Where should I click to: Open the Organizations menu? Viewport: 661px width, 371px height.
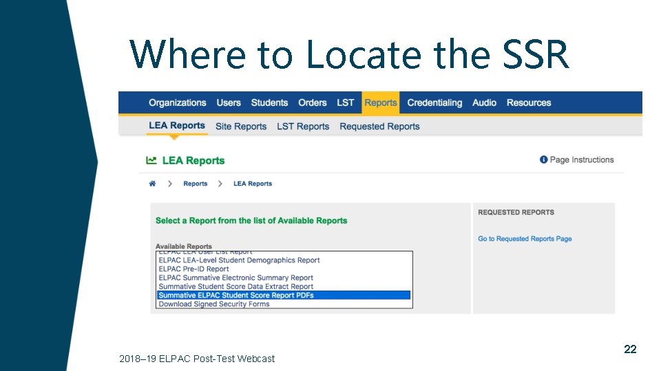pyautogui.click(x=178, y=102)
